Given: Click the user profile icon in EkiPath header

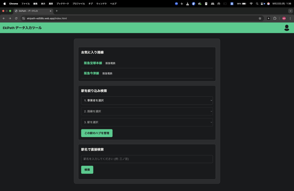Looking at the screenshot, I should pos(286,28).
